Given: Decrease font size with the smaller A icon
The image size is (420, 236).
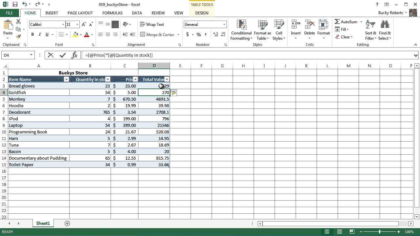Looking at the screenshot, I should [x=91, y=25].
